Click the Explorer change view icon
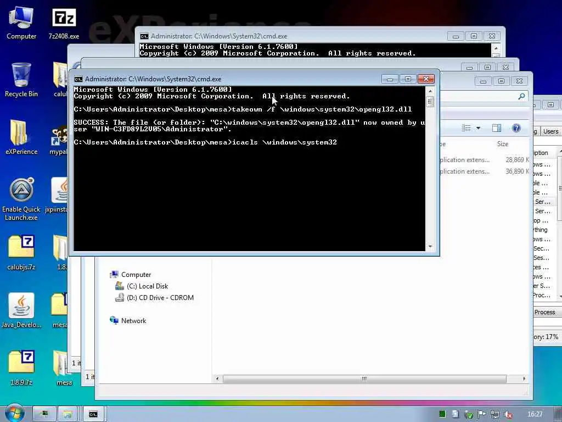This screenshot has height=422, width=562. (467, 128)
